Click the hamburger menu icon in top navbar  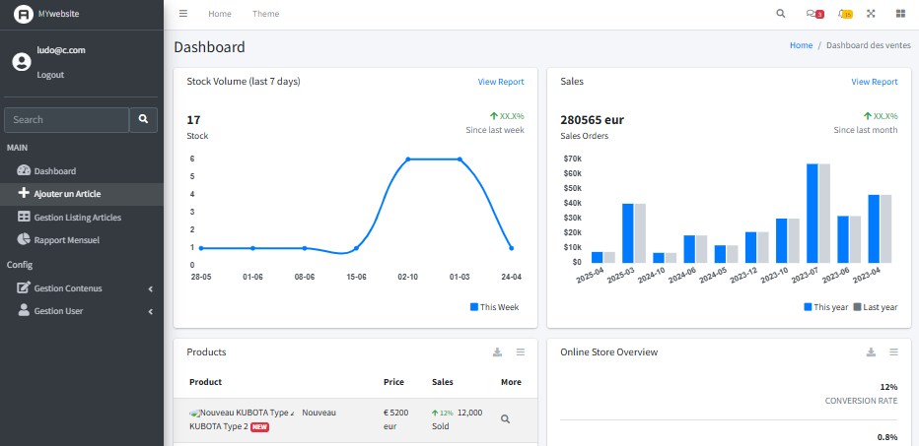tap(183, 14)
